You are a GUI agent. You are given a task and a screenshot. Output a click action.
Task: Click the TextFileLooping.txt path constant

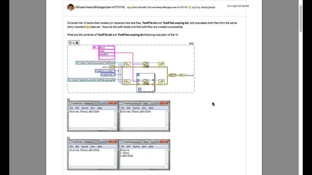(91, 80)
